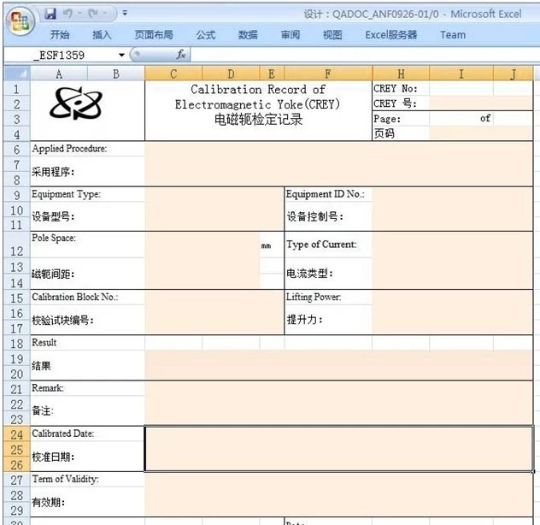Select the 公式 ribbon tab
540x525 pixels.
click(206, 35)
